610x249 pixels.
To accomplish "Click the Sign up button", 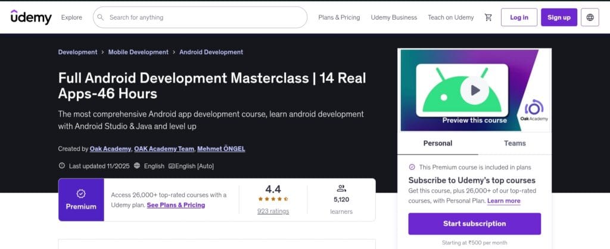I will click(559, 17).
